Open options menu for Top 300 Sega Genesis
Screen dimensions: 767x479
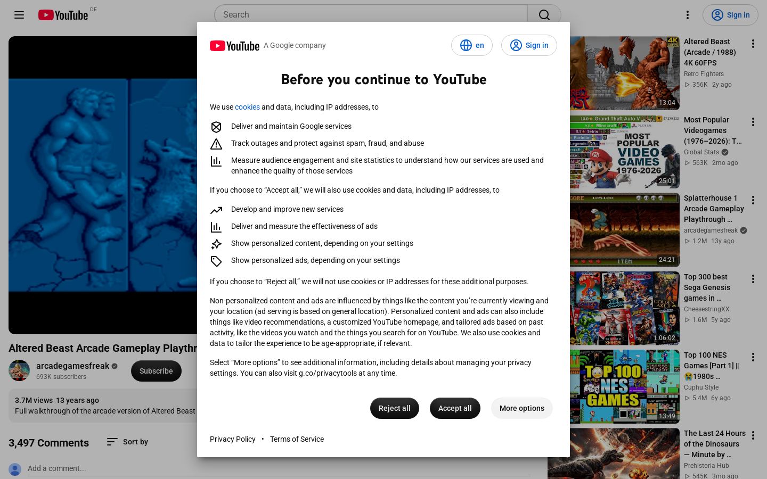[x=753, y=279]
